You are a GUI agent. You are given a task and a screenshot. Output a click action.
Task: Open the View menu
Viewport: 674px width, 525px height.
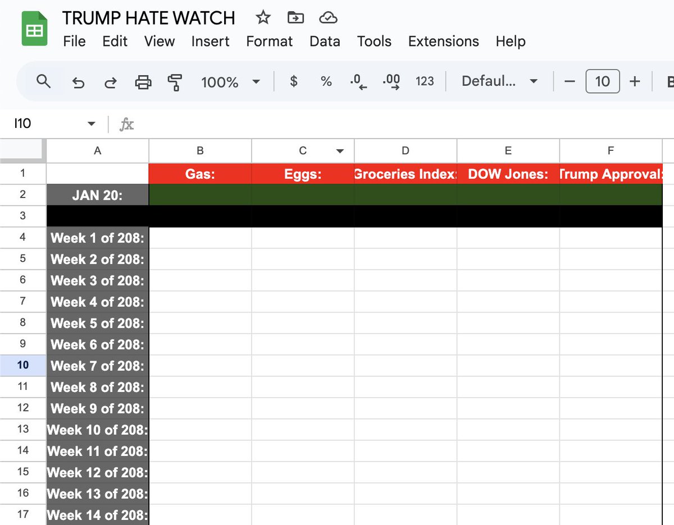160,42
